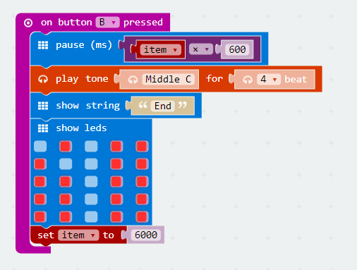Toggle the LED in row 3, column 5

[142, 181]
